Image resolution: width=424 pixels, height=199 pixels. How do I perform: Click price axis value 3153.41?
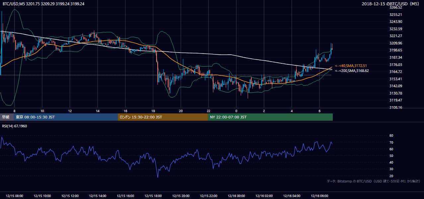click(x=395, y=79)
